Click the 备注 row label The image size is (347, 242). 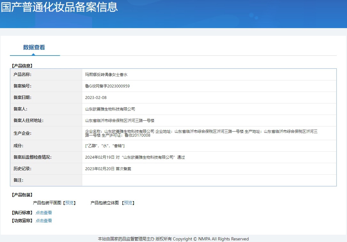click(x=18, y=180)
